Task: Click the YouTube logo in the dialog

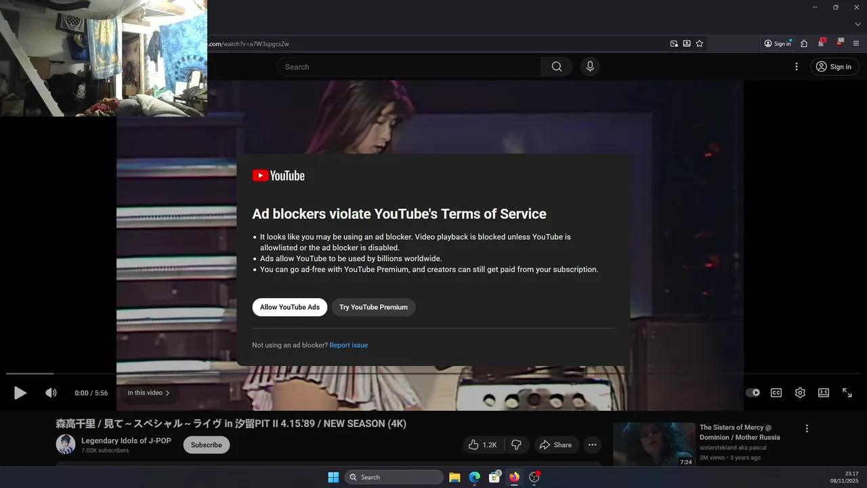Action: (278, 176)
